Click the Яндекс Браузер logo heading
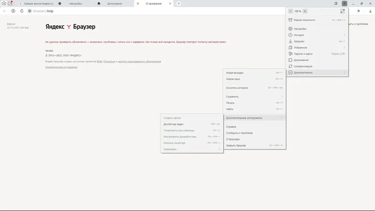This screenshot has height=211, width=375. click(70, 27)
